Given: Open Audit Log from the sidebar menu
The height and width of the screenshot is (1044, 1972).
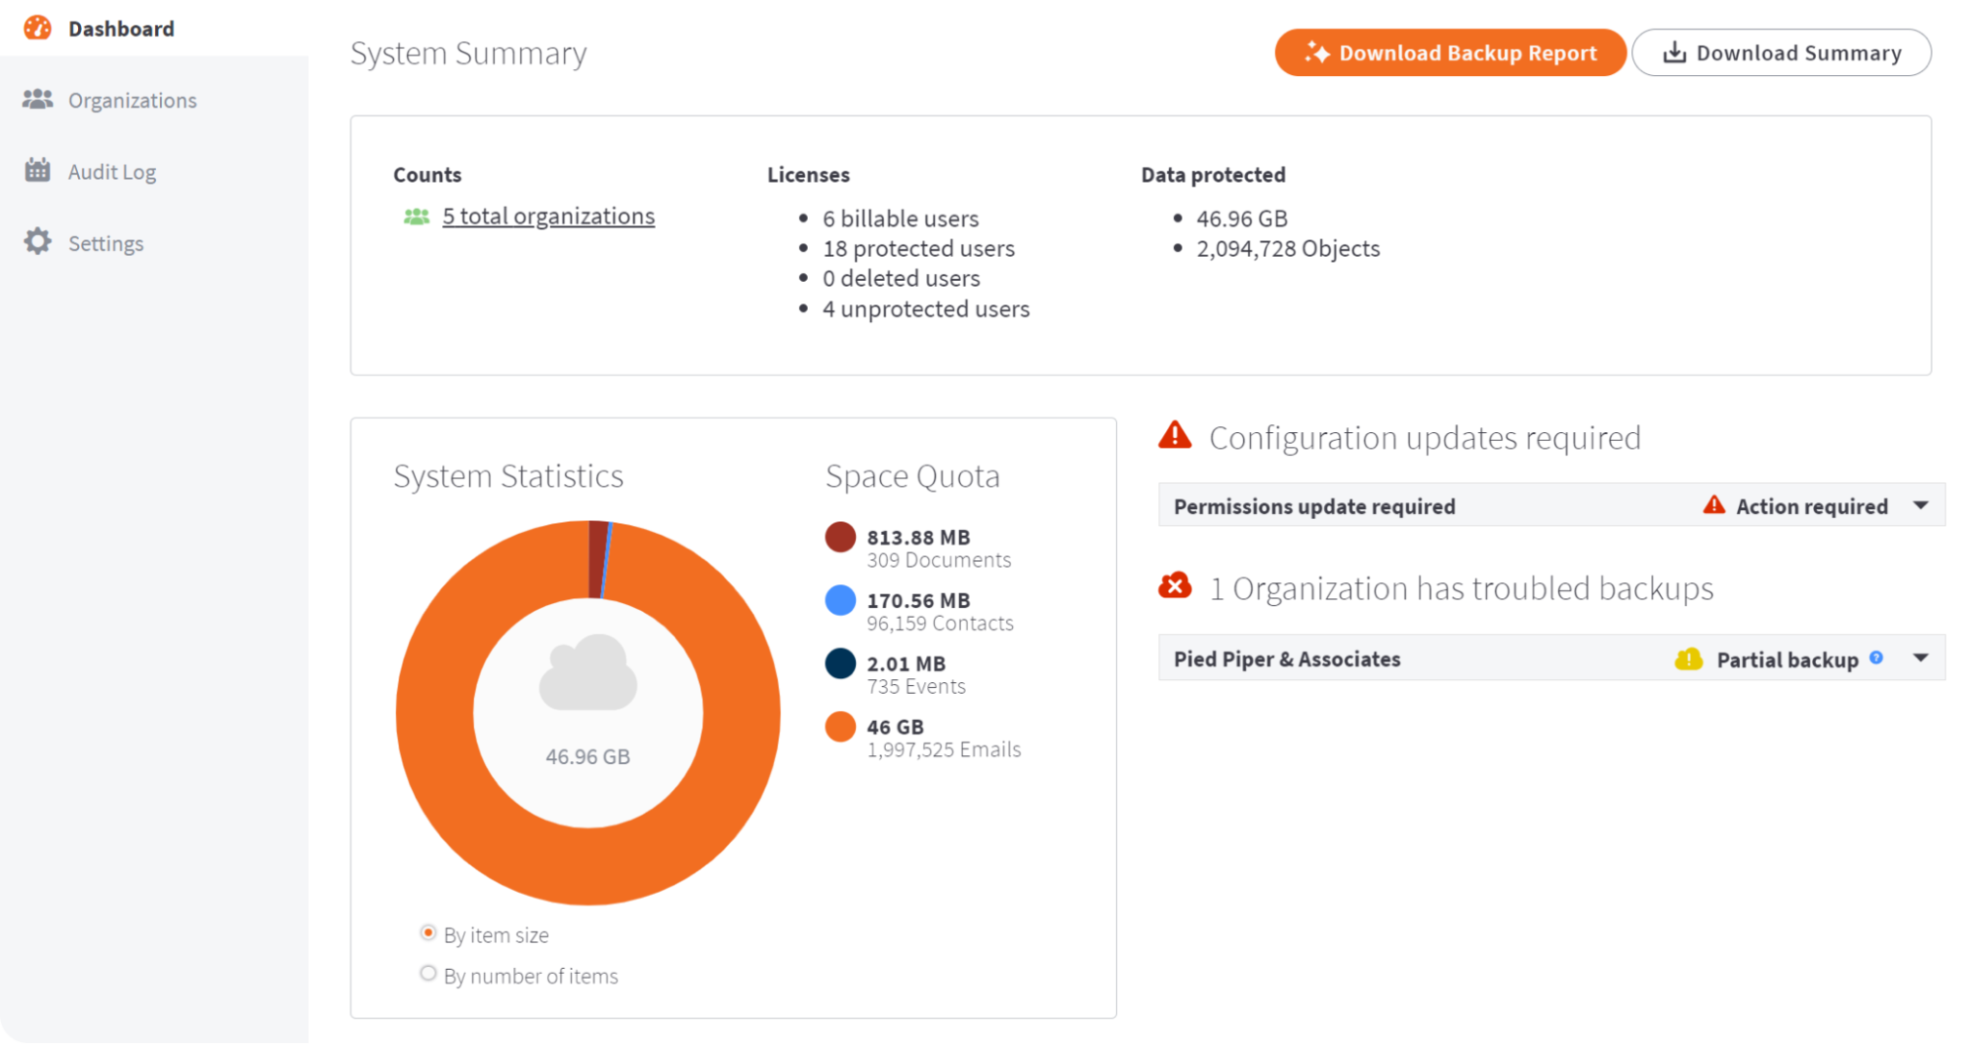Looking at the screenshot, I should point(112,170).
